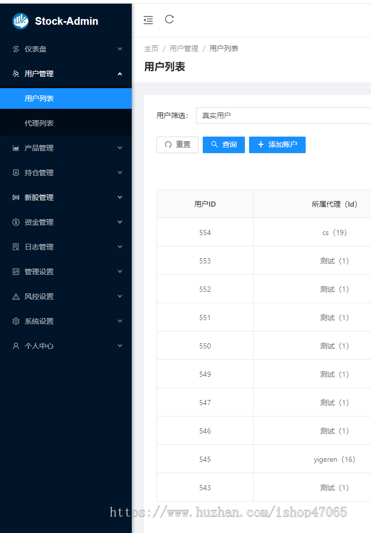Expand the 系统设置 chevron

click(x=120, y=321)
